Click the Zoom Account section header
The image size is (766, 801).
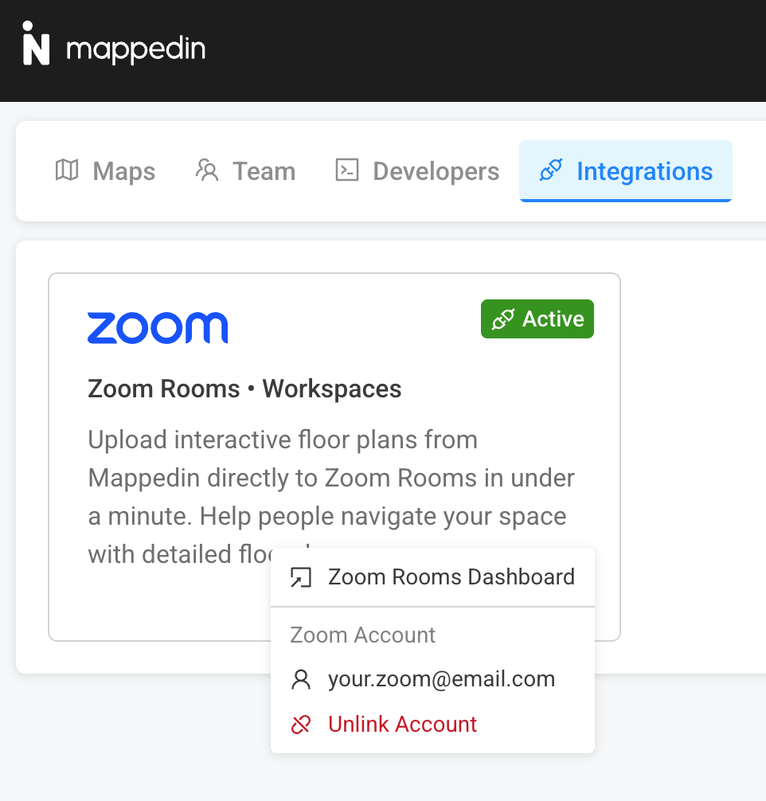tap(362, 635)
